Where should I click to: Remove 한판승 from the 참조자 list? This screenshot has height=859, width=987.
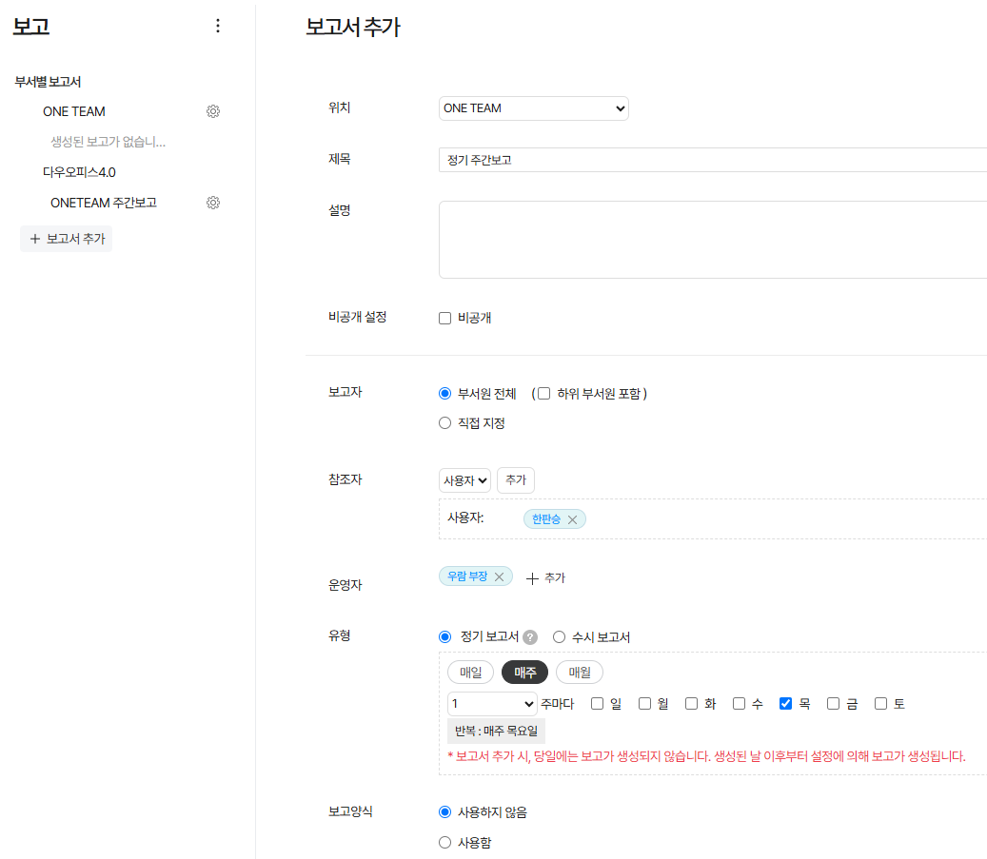[x=572, y=519]
